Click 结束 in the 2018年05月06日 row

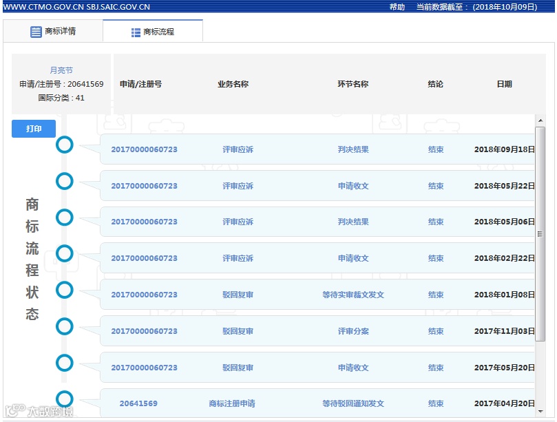(436, 222)
